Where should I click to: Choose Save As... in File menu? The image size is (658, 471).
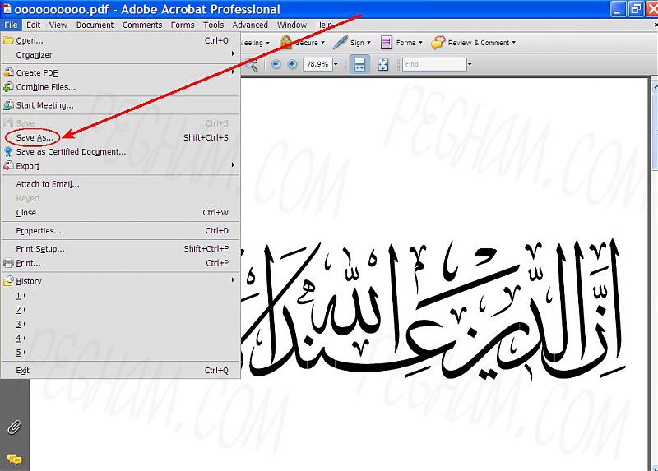(x=120, y=137)
